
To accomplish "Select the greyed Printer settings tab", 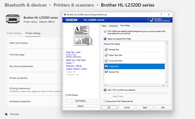I will coord(14,33).
